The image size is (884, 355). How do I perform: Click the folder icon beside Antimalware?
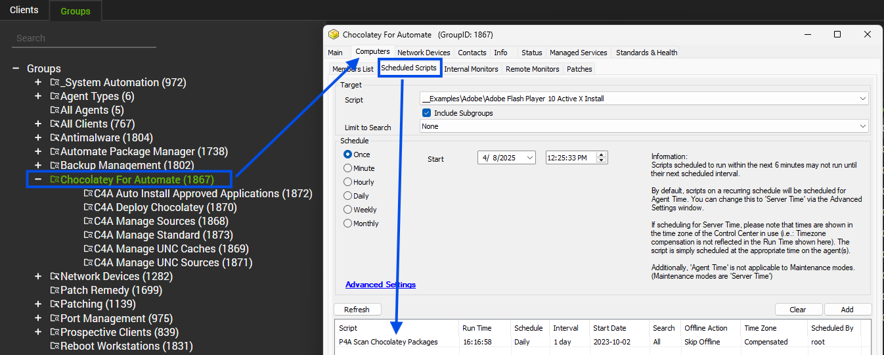[x=55, y=138]
